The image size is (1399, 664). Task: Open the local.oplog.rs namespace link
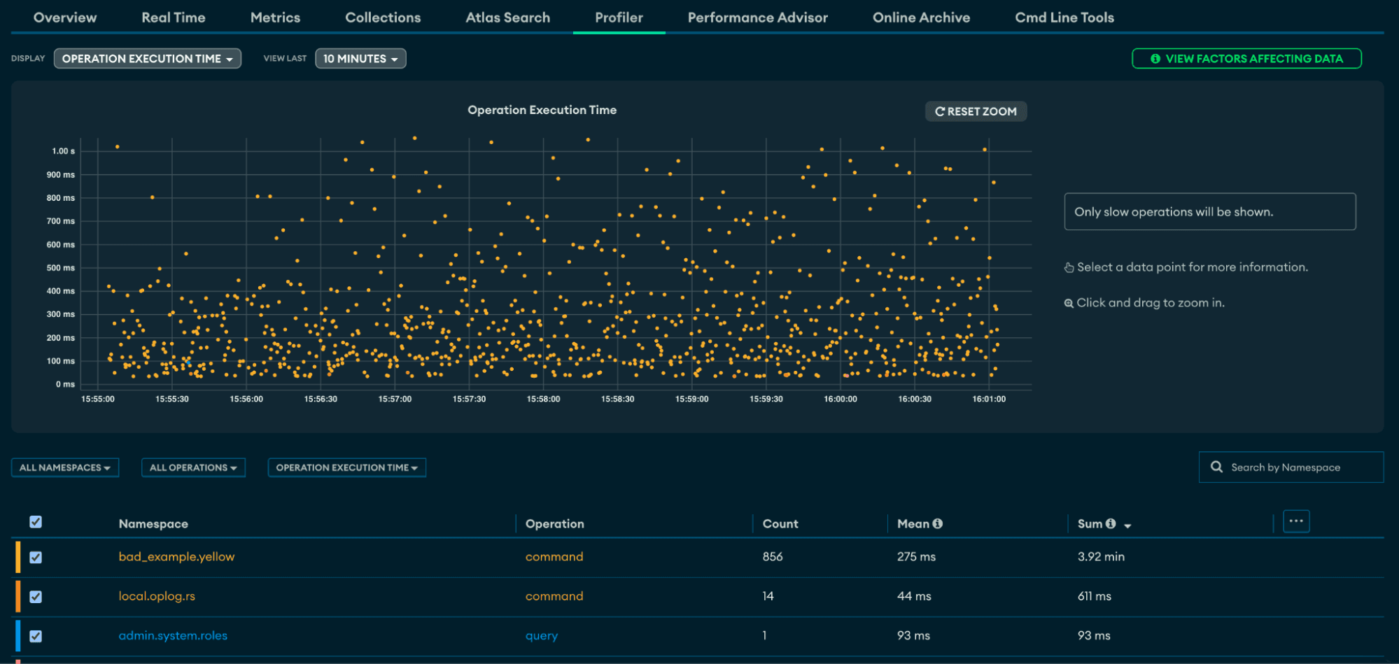coord(157,596)
